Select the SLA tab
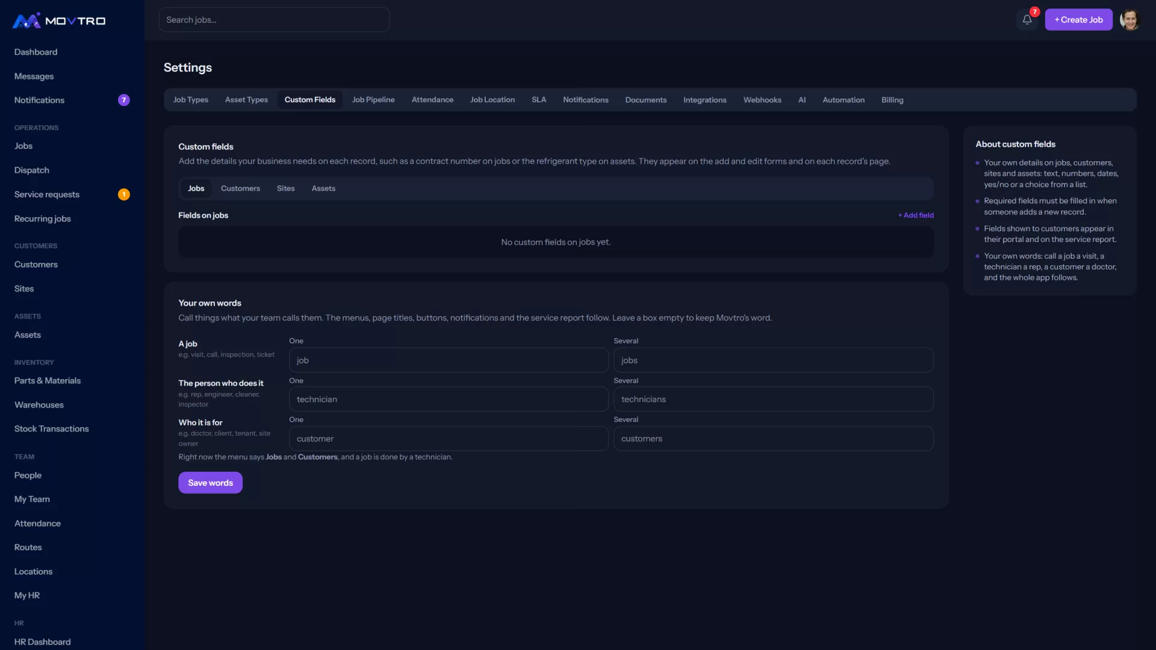 tap(539, 100)
